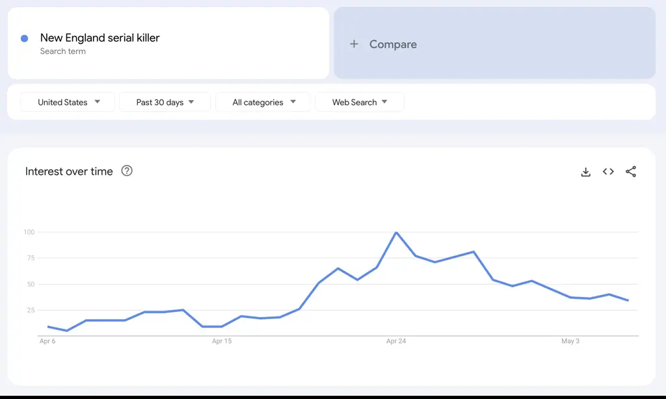Viewport: 666px width, 399px height.
Task: Click the plus icon in Compare box
Action: [x=354, y=44]
